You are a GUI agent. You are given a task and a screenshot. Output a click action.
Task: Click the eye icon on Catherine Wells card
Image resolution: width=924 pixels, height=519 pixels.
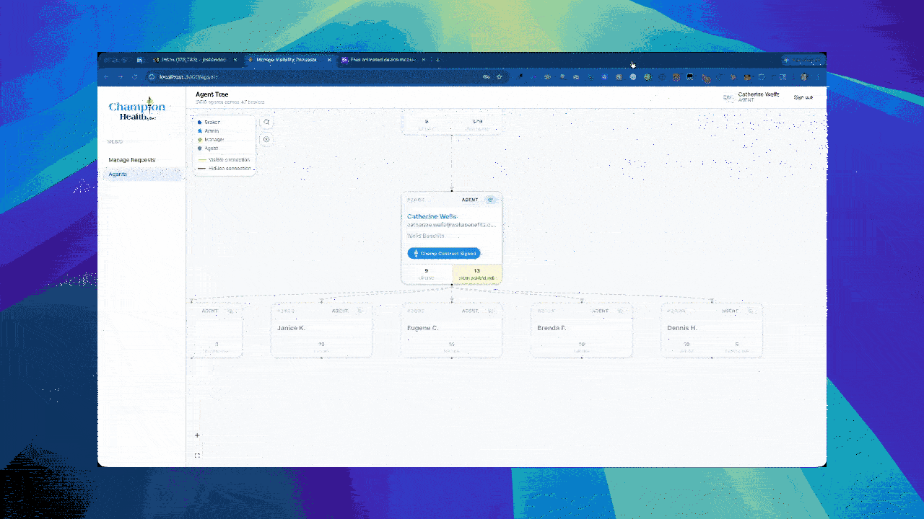[491, 200]
